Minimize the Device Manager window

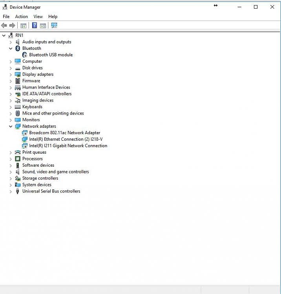point(239,7)
